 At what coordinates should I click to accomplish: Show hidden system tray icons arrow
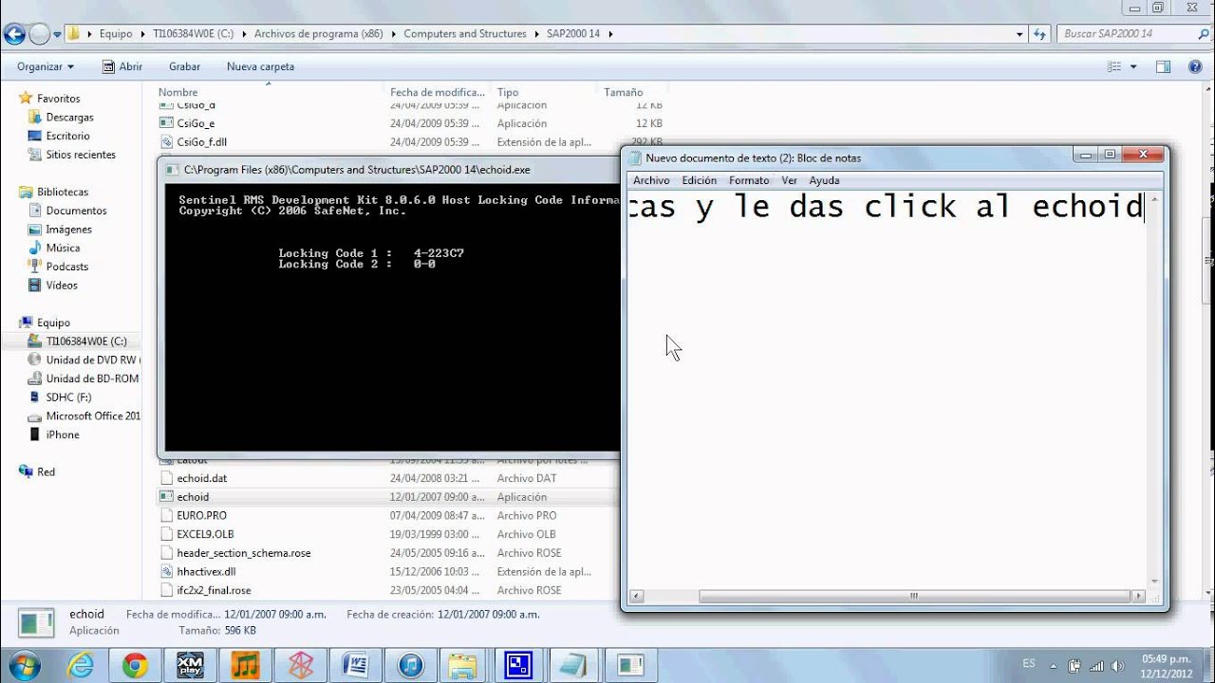click(1053, 665)
